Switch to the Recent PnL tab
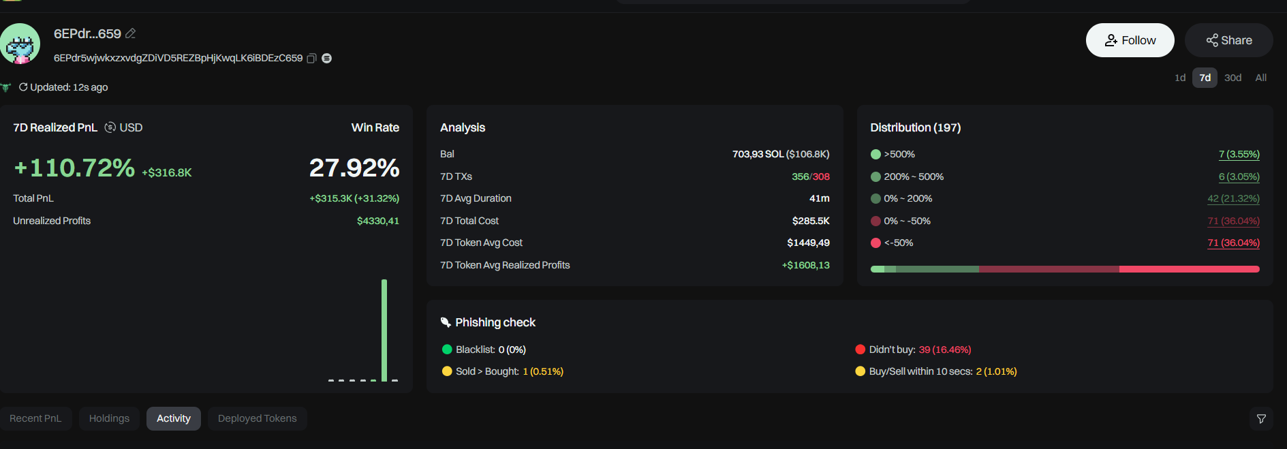Image resolution: width=1287 pixels, height=449 pixels. [x=35, y=418]
